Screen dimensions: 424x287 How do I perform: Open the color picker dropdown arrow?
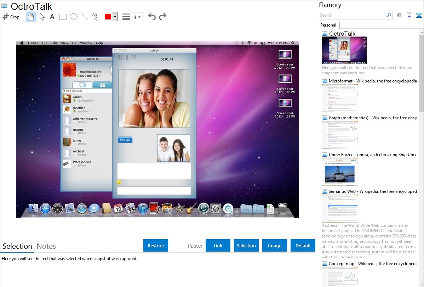[115, 17]
